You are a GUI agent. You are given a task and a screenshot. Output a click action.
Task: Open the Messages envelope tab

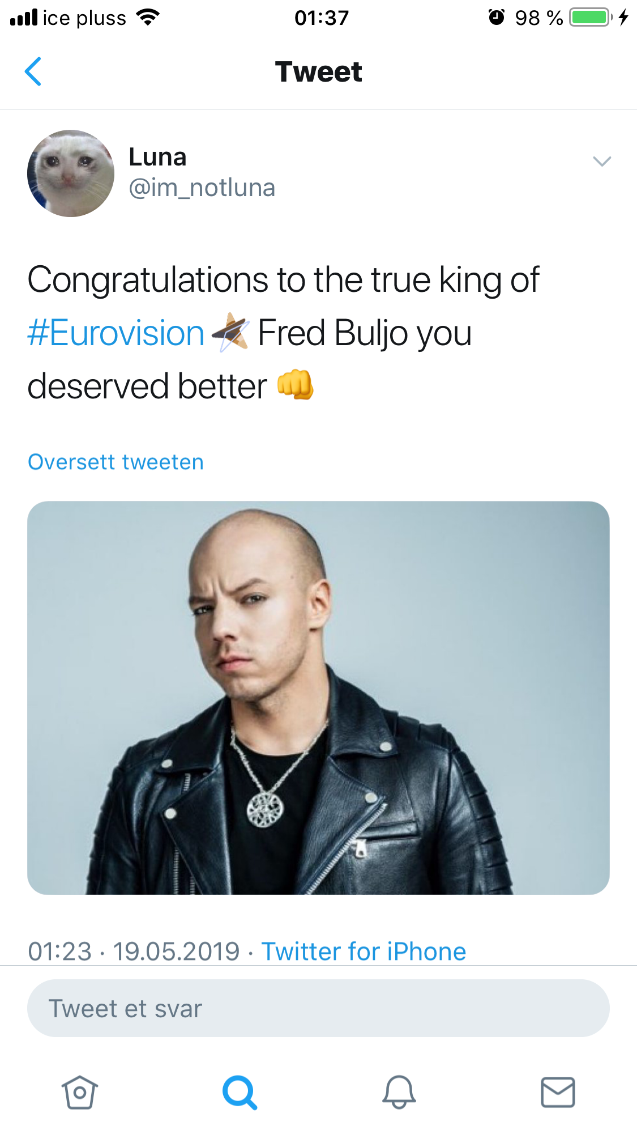point(558,1092)
